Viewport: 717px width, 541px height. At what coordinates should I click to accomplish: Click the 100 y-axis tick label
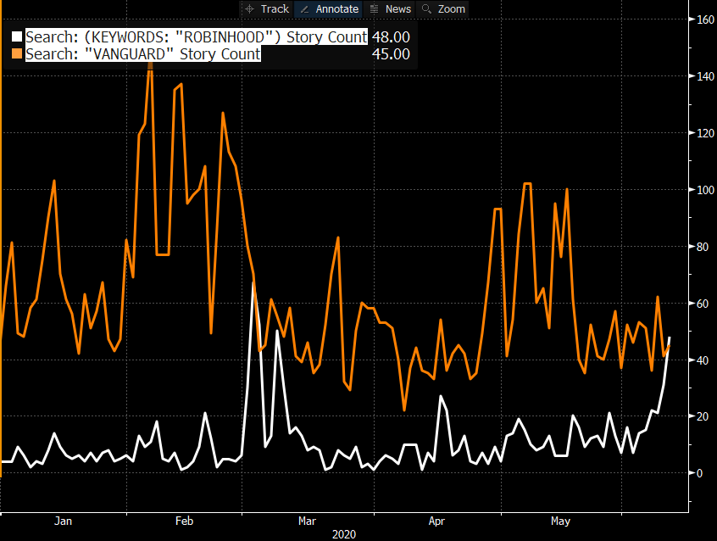point(705,190)
